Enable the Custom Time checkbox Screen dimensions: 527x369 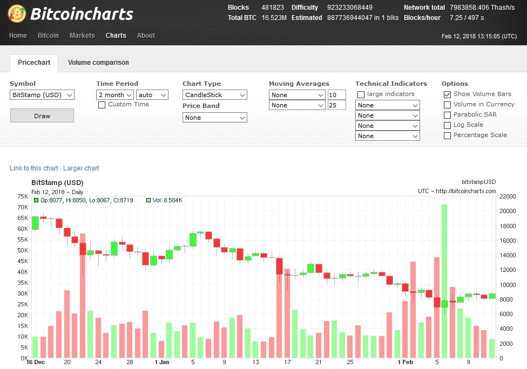pos(102,105)
